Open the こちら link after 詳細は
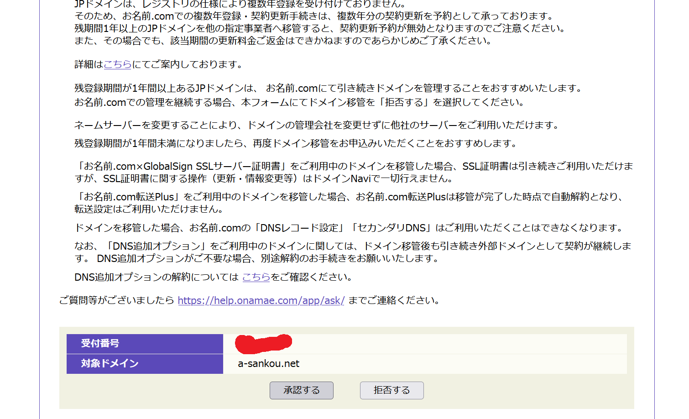Image resolution: width=689 pixels, height=419 pixels. (117, 64)
